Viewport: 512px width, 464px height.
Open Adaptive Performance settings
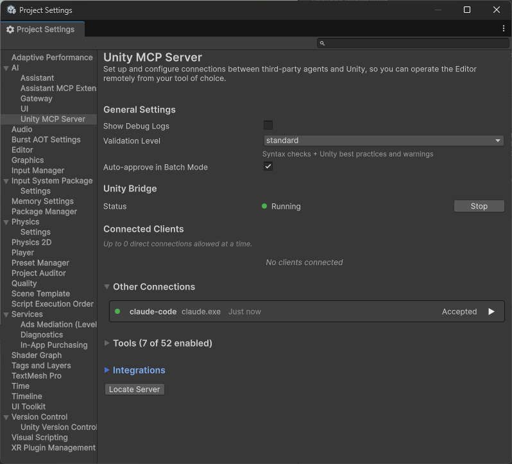point(52,58)
